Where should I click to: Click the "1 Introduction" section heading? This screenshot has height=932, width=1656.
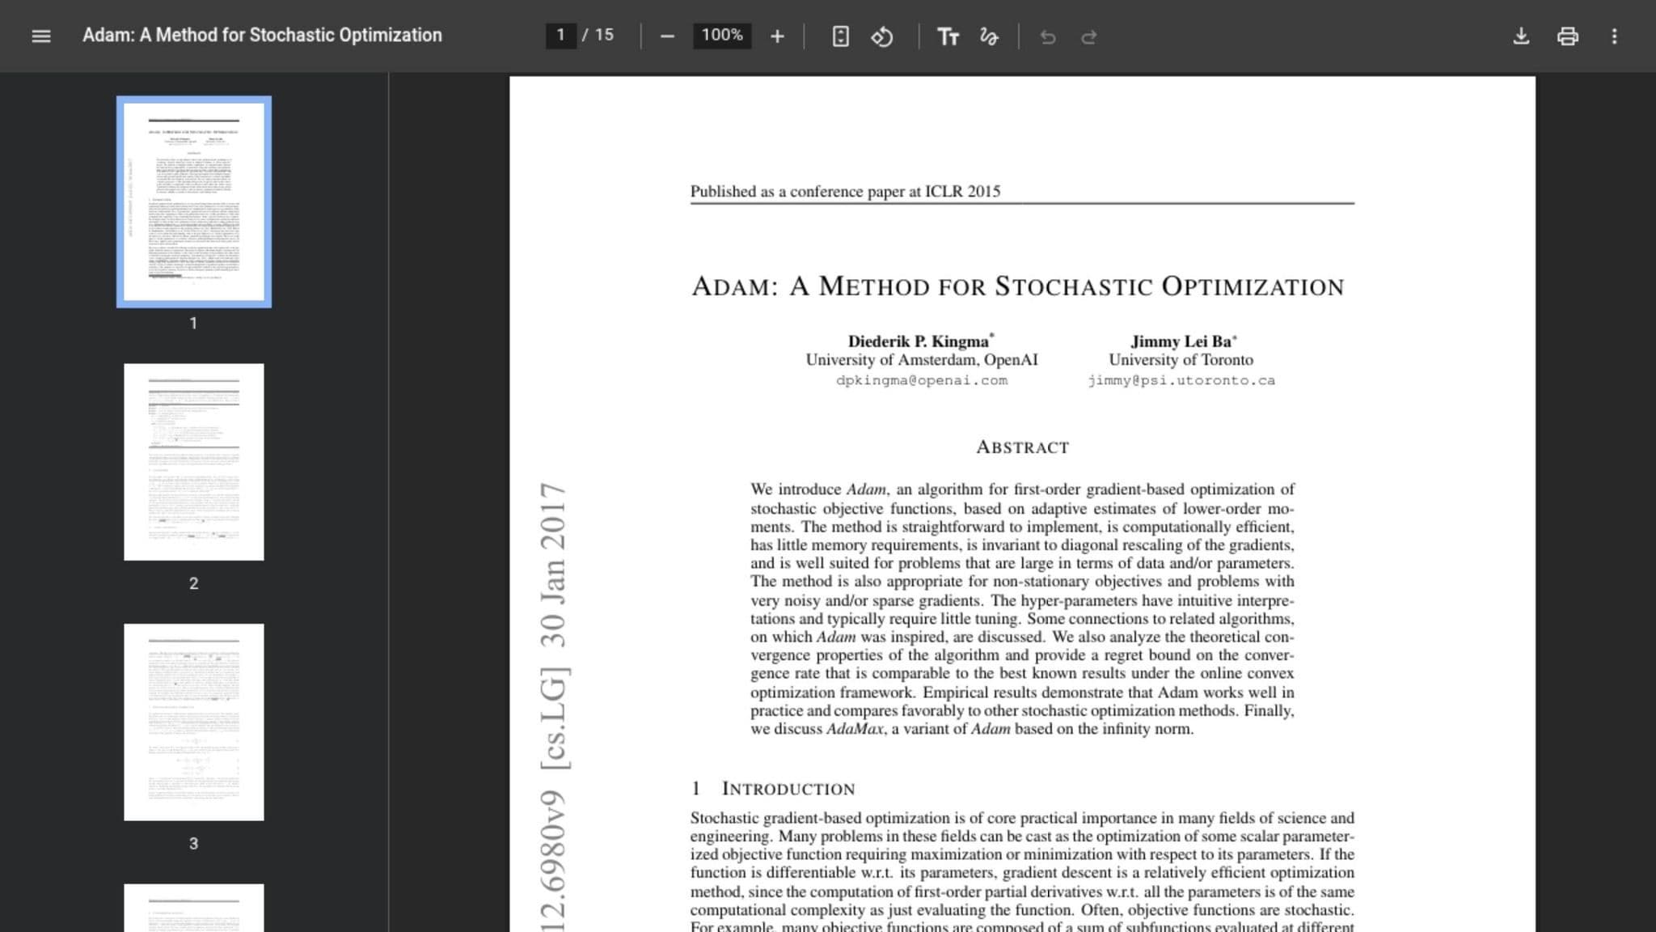[773, 789]
